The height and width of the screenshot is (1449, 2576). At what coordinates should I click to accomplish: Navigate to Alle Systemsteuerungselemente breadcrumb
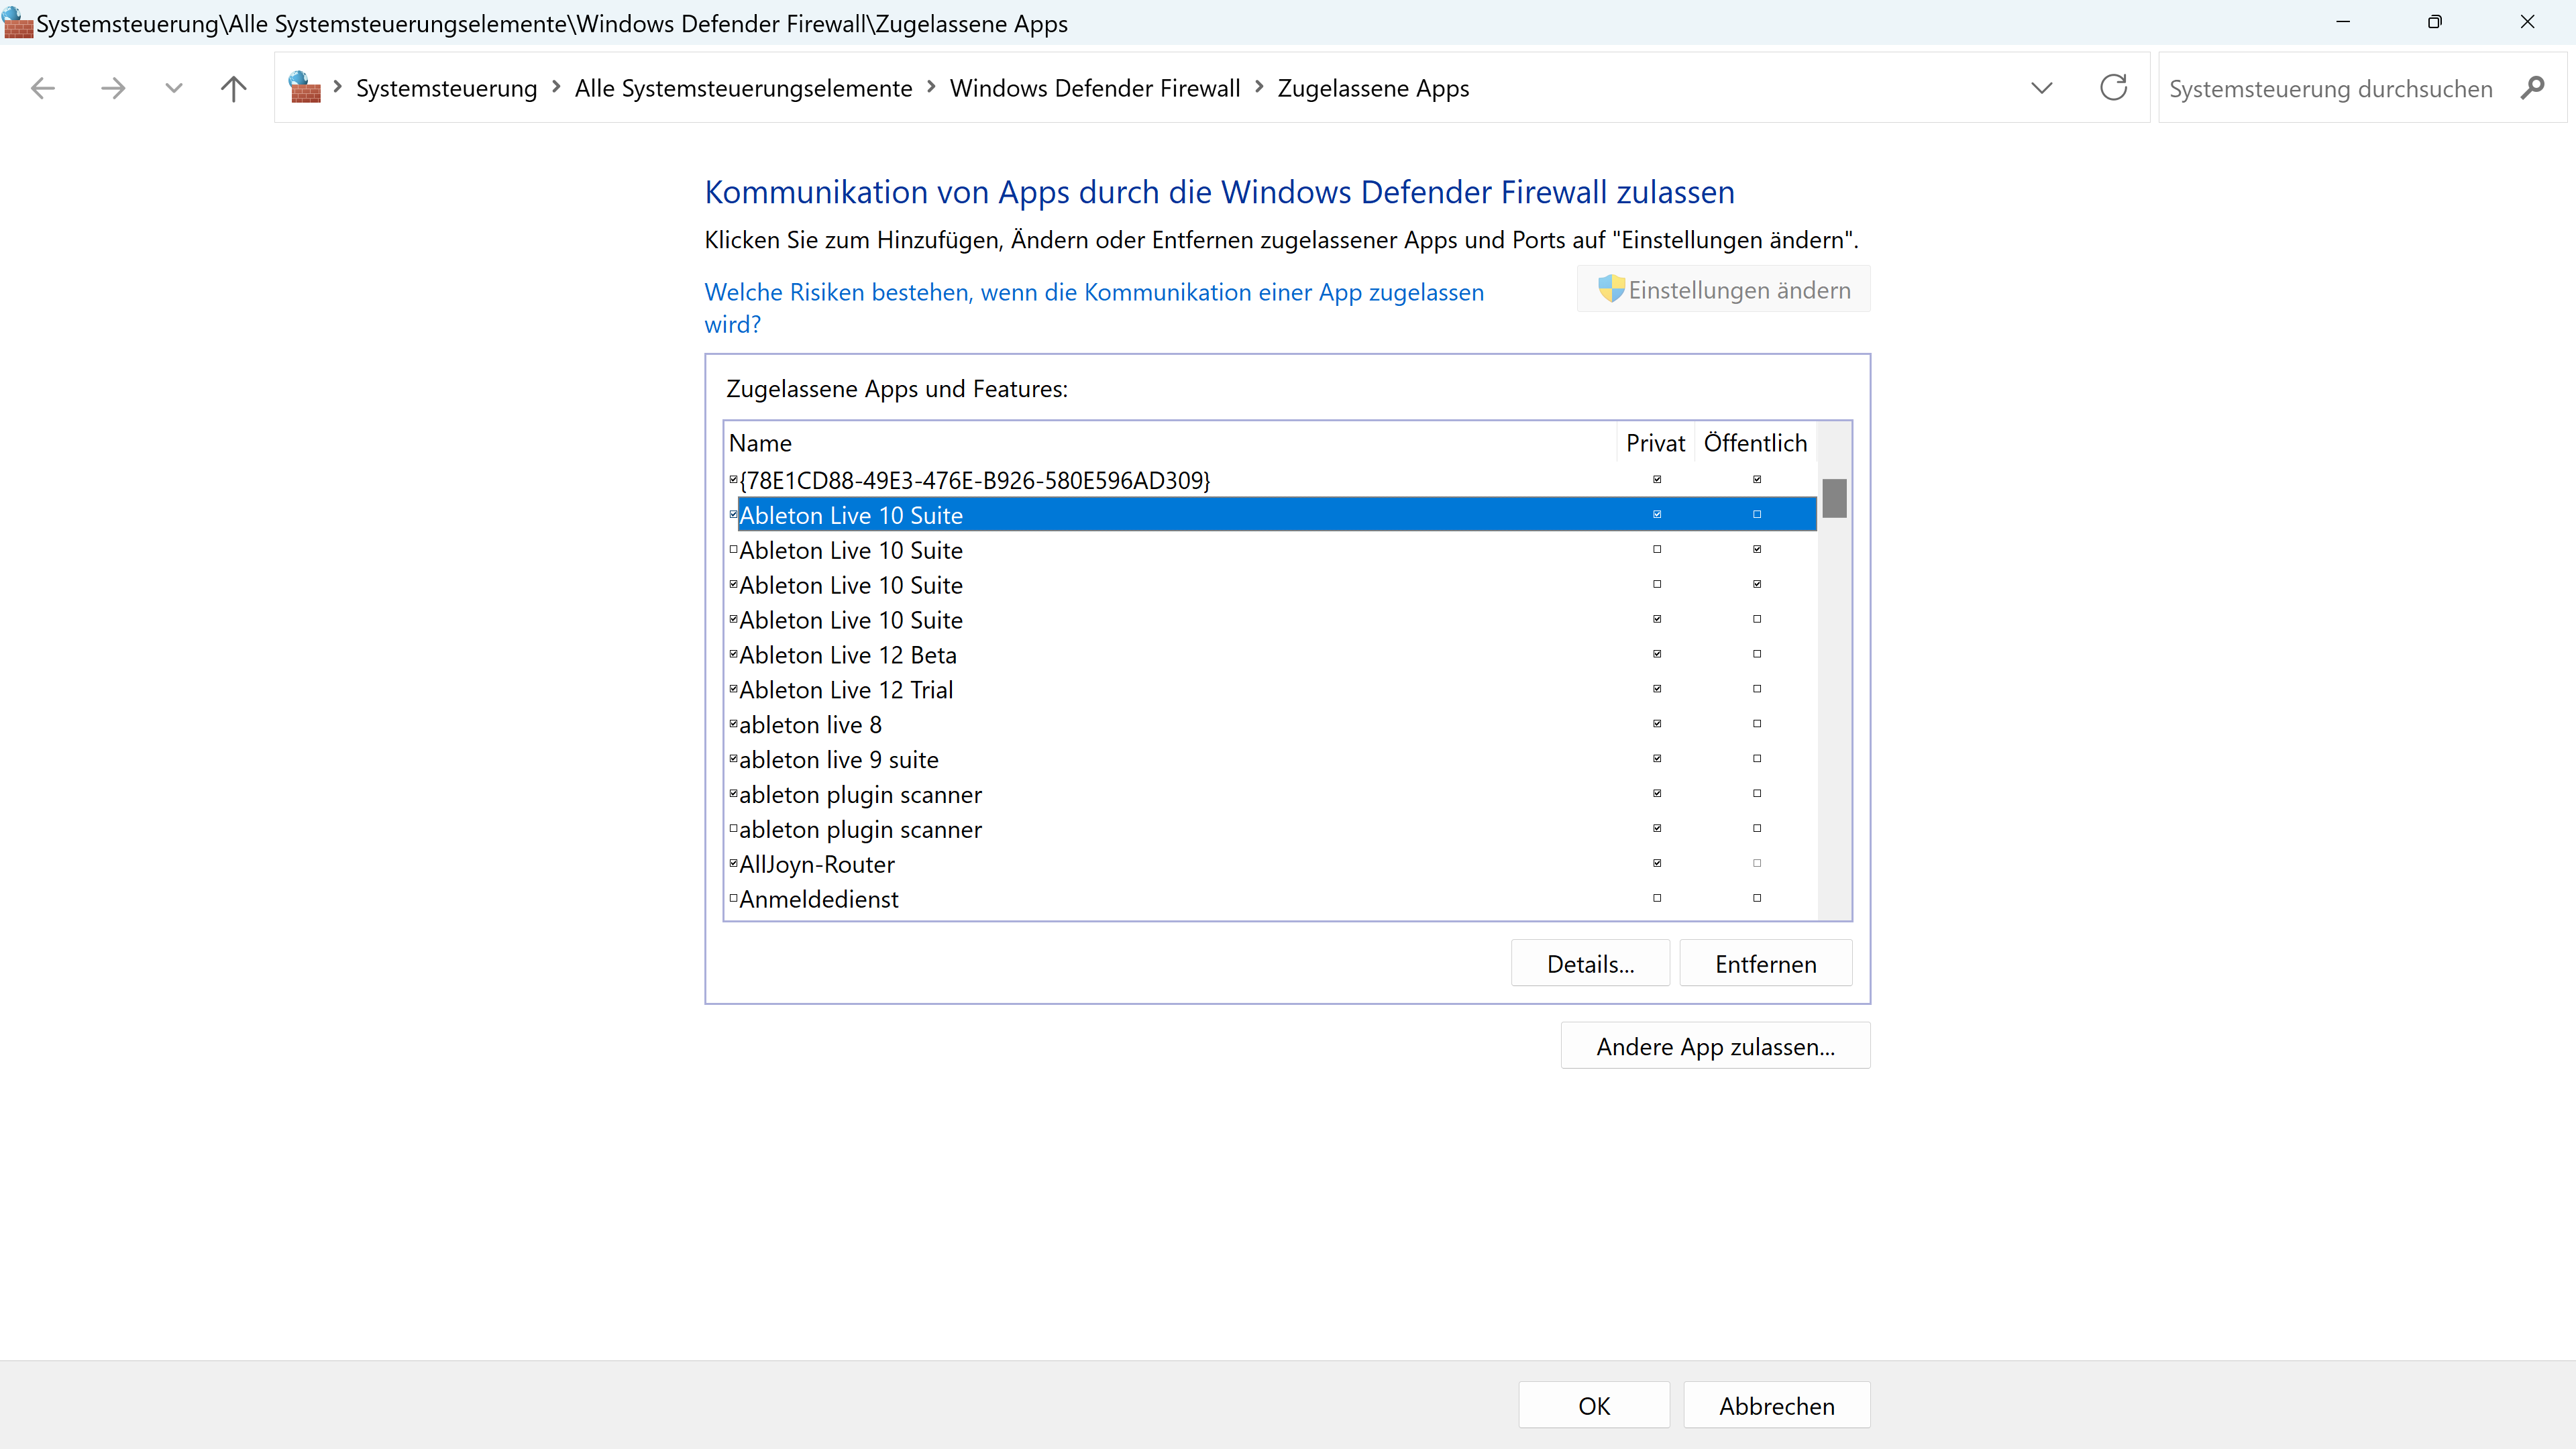(743, 88)
